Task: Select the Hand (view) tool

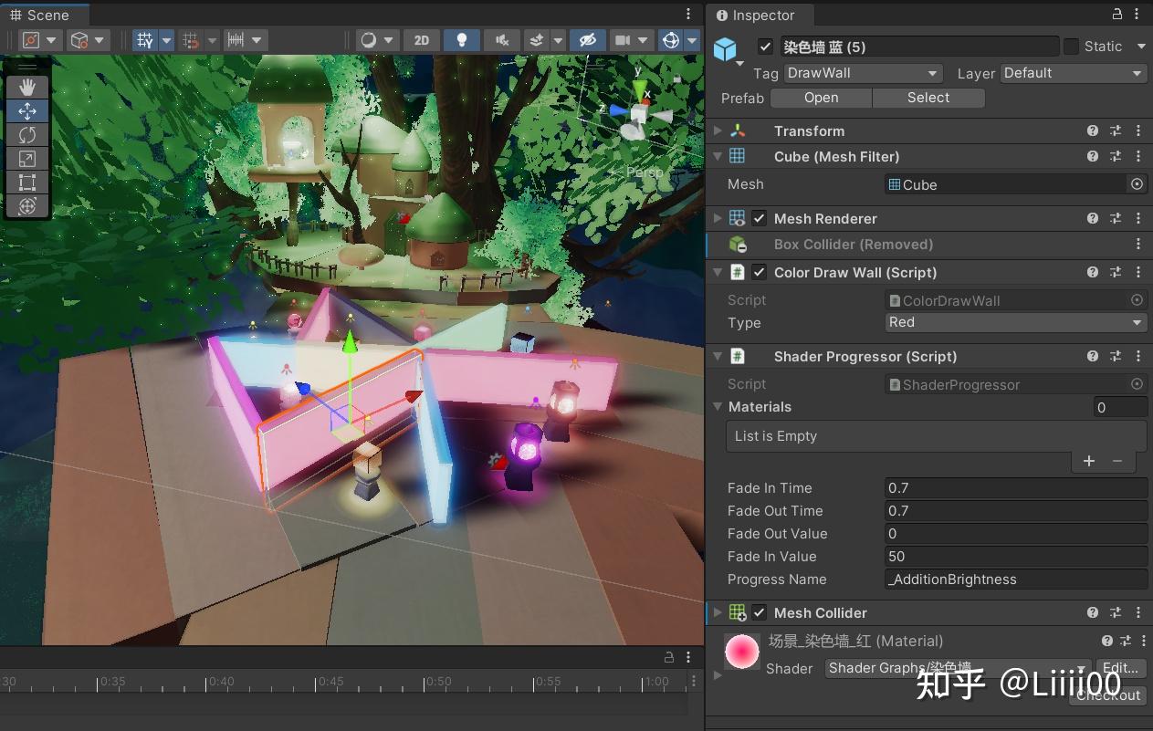Action: click(x=27, y=87)
